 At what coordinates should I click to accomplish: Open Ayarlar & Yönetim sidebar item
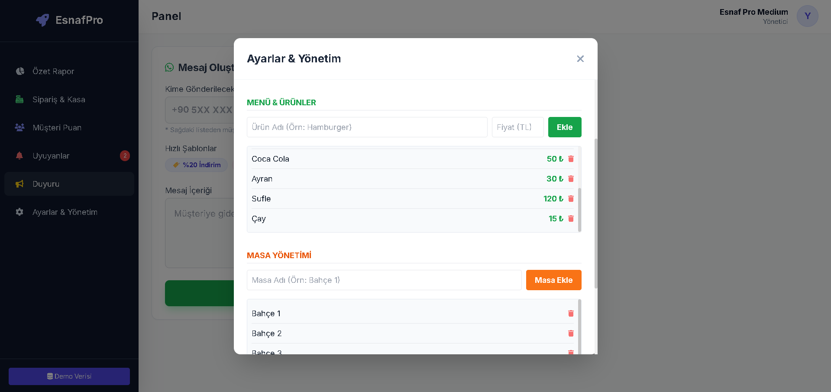tap(65, 212)
